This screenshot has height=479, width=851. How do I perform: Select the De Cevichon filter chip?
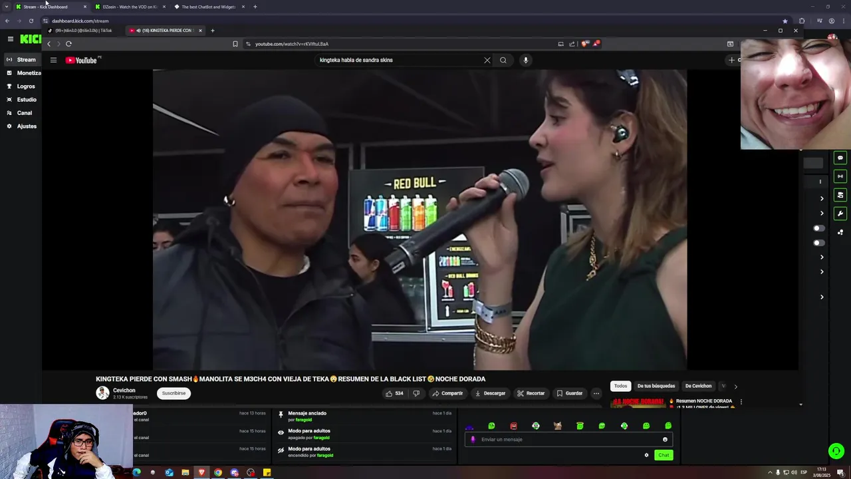[698, 386]
